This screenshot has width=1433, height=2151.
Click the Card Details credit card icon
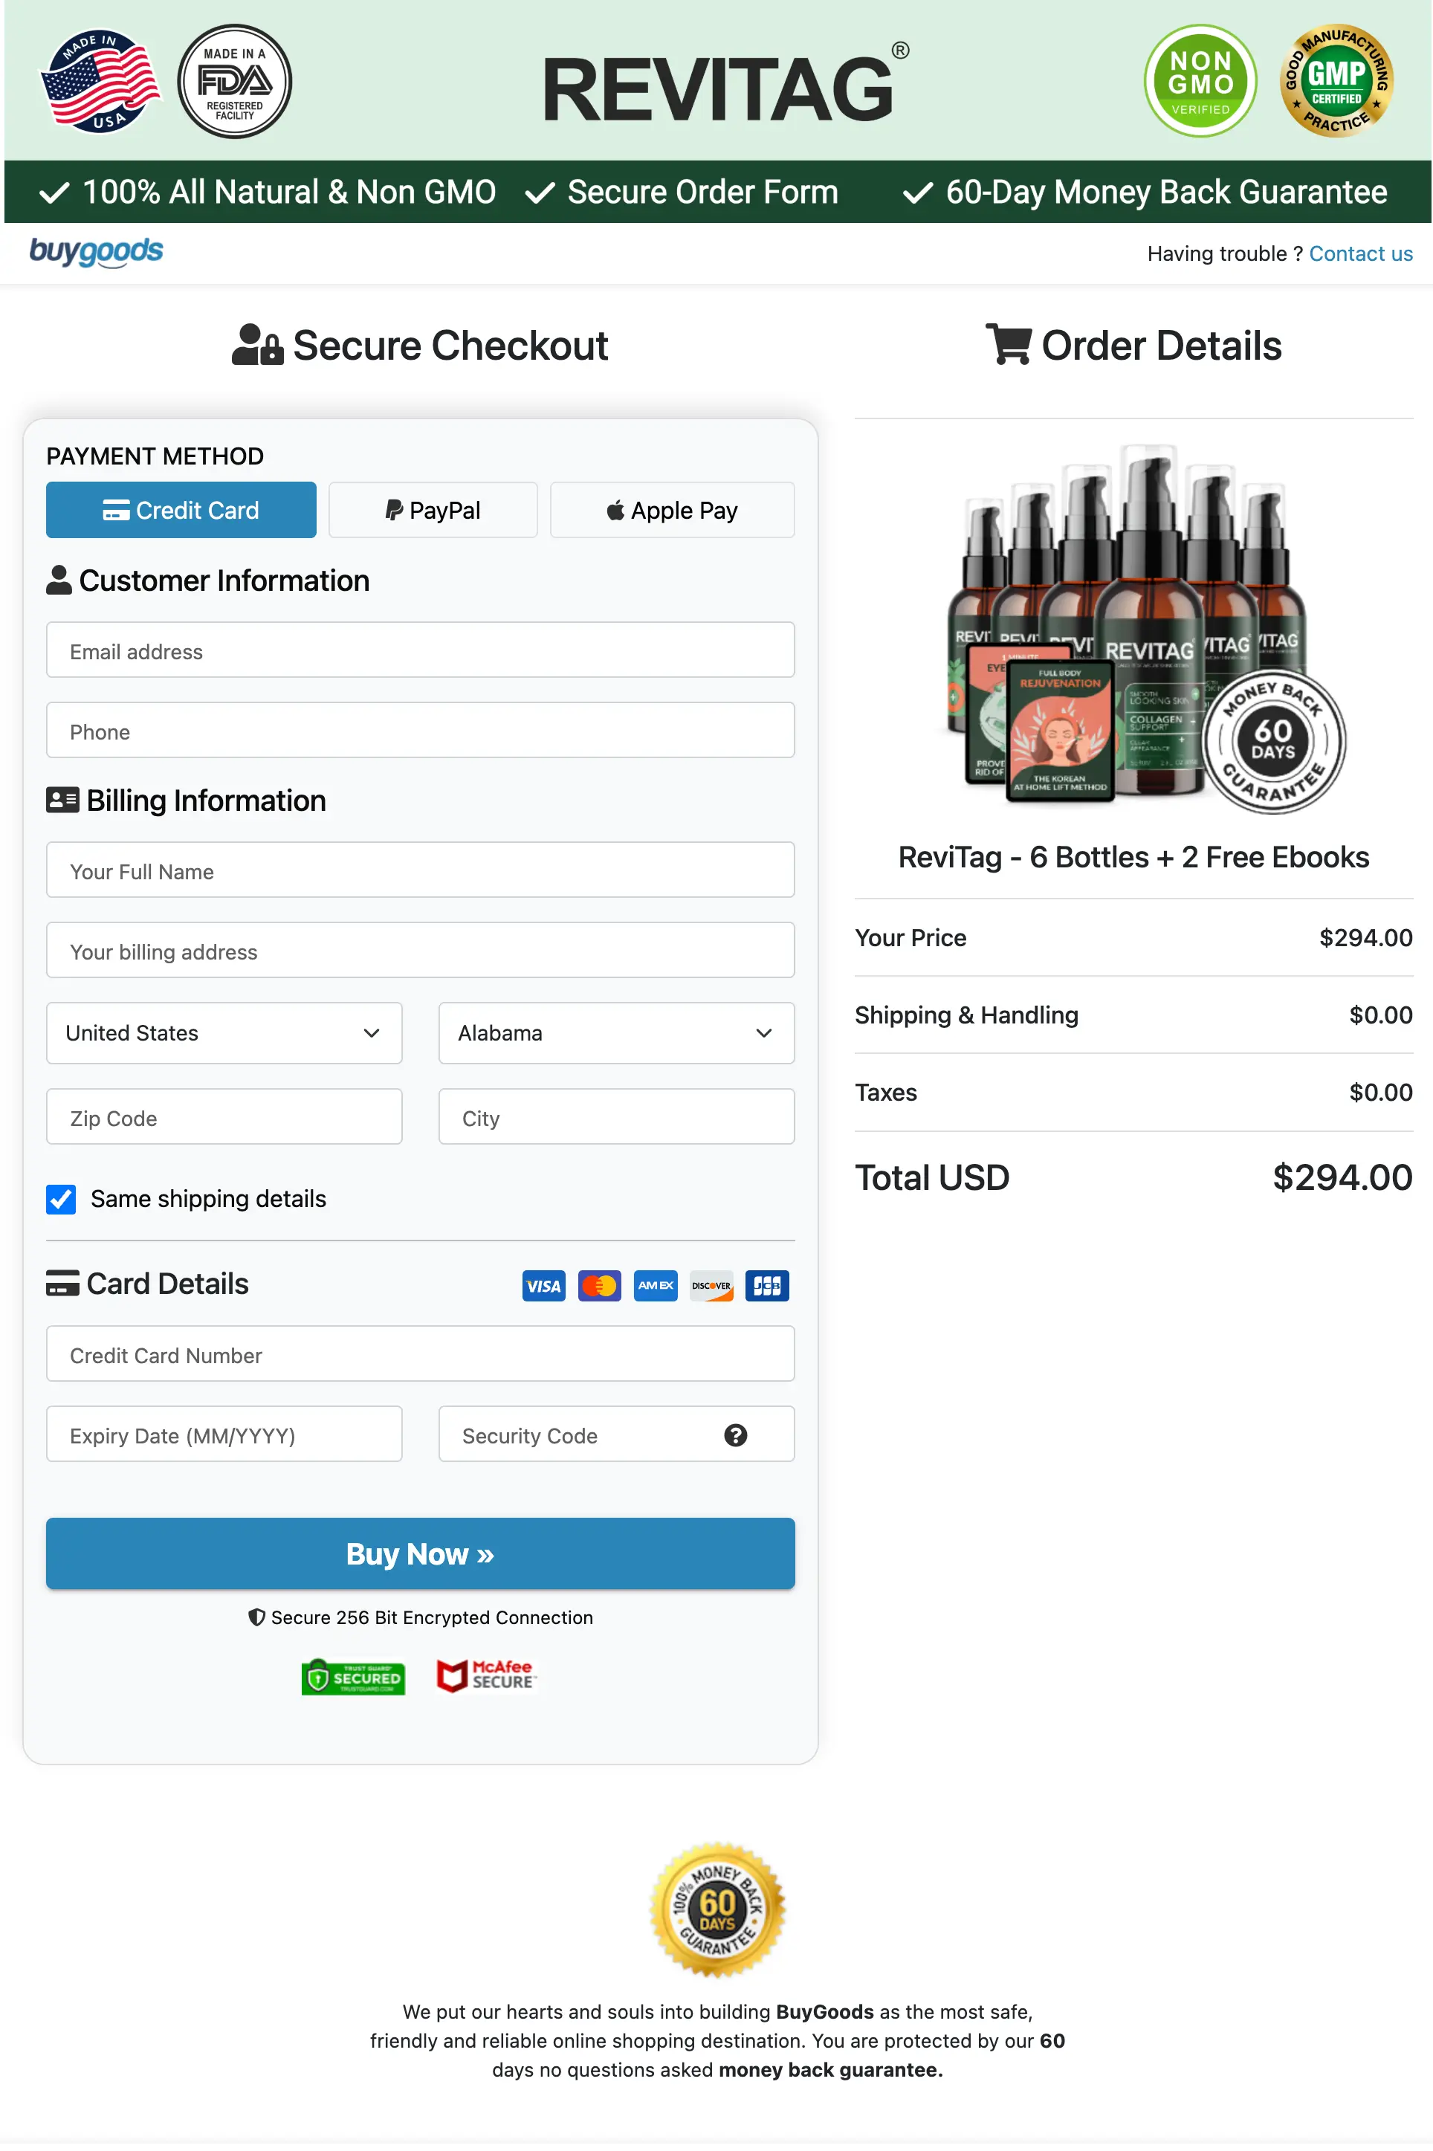[x=62, y=1283]
